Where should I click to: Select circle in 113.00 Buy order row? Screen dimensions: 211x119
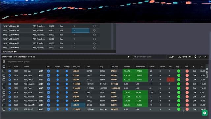coord(94,26)
